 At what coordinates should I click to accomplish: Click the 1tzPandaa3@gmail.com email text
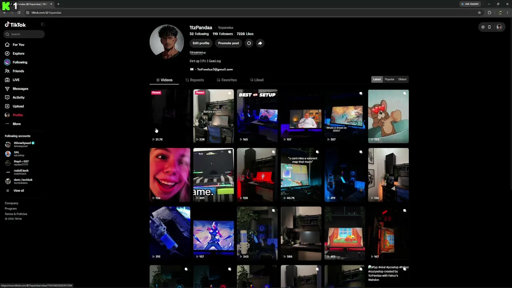click(x=215, y=69)
